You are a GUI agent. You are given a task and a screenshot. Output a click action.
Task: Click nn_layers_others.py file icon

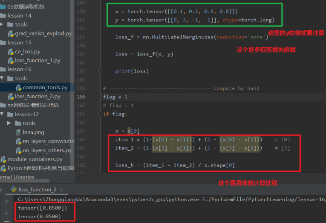(18, 150)
